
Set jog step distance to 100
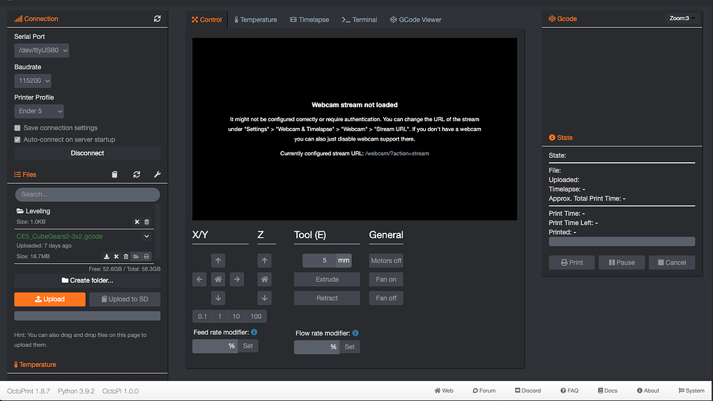pos(254,316)
